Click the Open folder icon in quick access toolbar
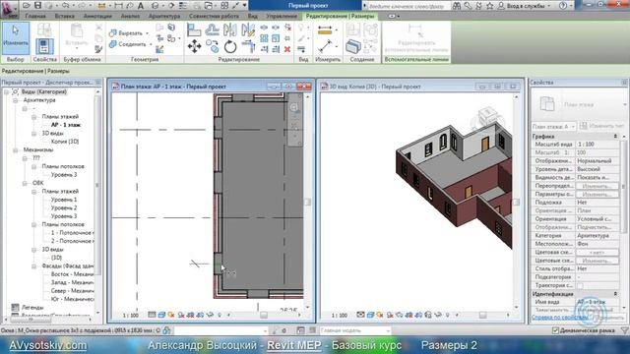630x354 pixels. tap(27, 6)
